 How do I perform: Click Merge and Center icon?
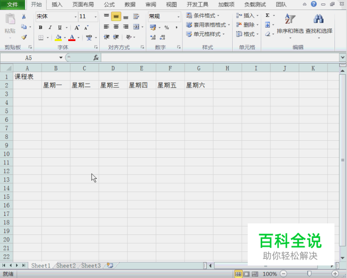[x=136, y=27]
